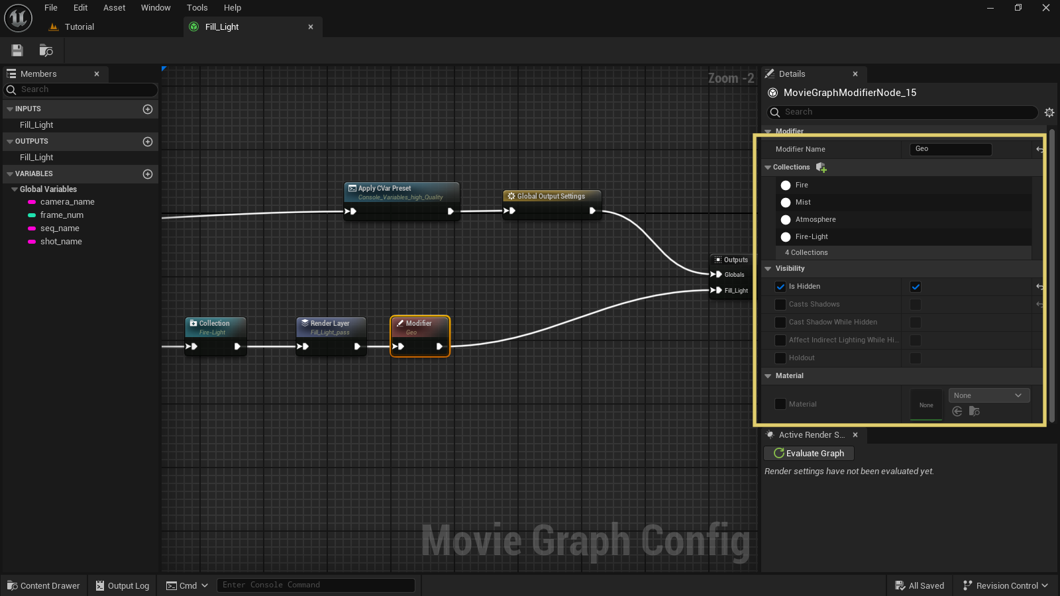Click Material None thumbnail
This screenshot has height=596, width=1060.
coord(926,404)
